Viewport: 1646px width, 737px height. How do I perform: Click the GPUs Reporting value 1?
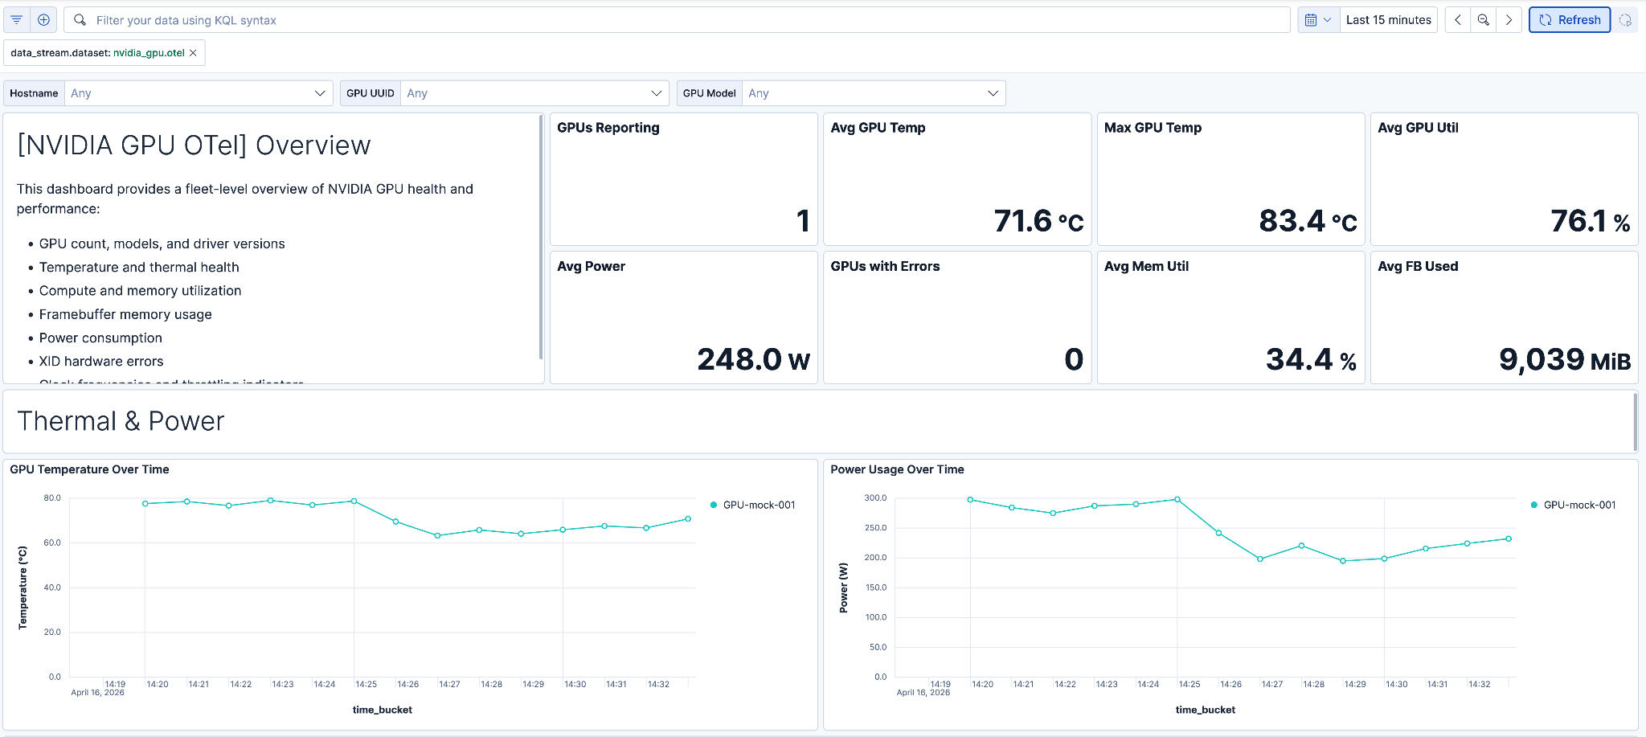803,221
